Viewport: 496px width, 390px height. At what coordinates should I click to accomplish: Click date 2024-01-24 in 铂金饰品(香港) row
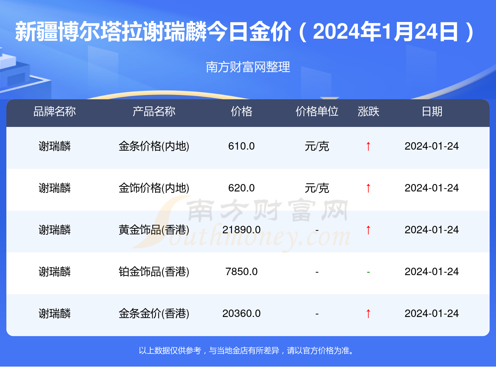[x=432, y=272]
